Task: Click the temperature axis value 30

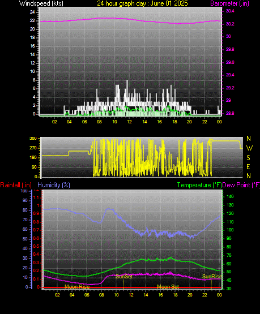Action: pyautogui.click(x=229, y=289)
